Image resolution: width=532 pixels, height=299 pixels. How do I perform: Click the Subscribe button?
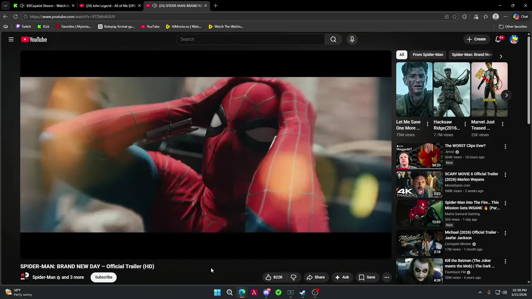pos(103,277)
